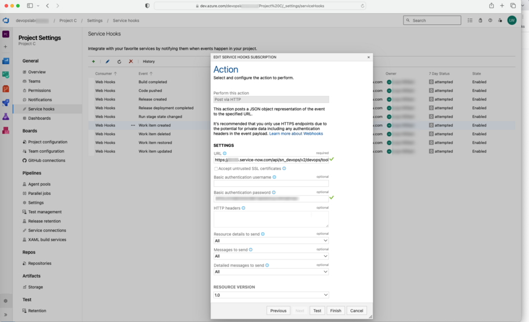Select Overview in settings menu

point(37,72)
